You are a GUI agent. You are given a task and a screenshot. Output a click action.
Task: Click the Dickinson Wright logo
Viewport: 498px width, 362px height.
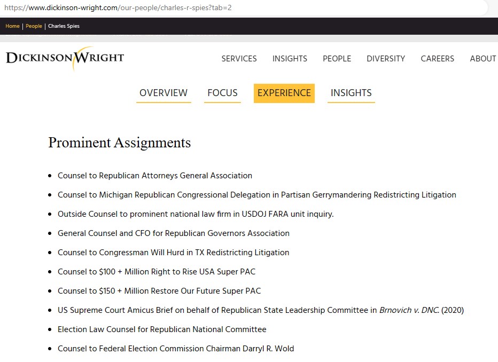65,58
